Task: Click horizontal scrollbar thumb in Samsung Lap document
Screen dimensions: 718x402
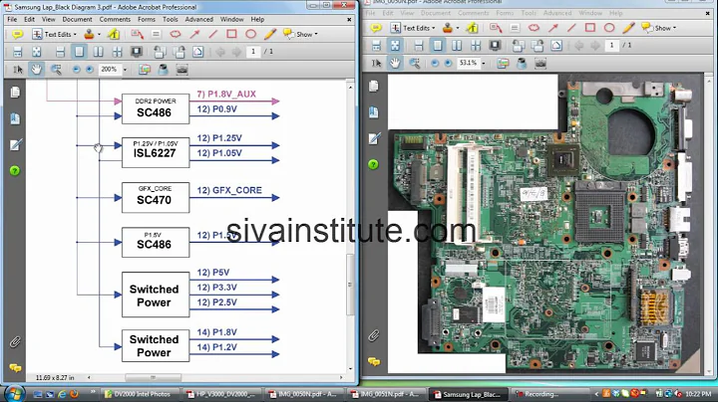Action: (x=153, y=377)
